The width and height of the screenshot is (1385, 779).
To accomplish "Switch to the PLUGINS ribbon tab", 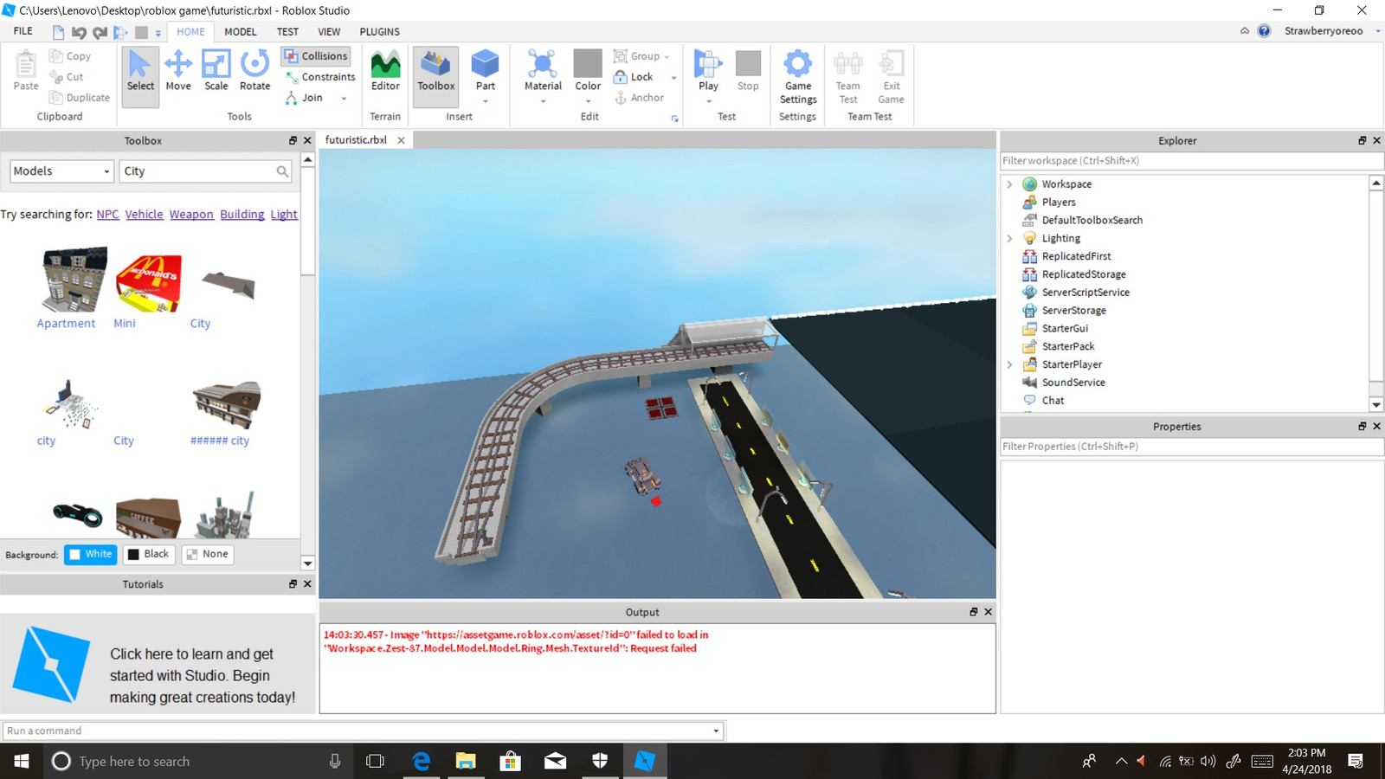I will pos(379,32).
